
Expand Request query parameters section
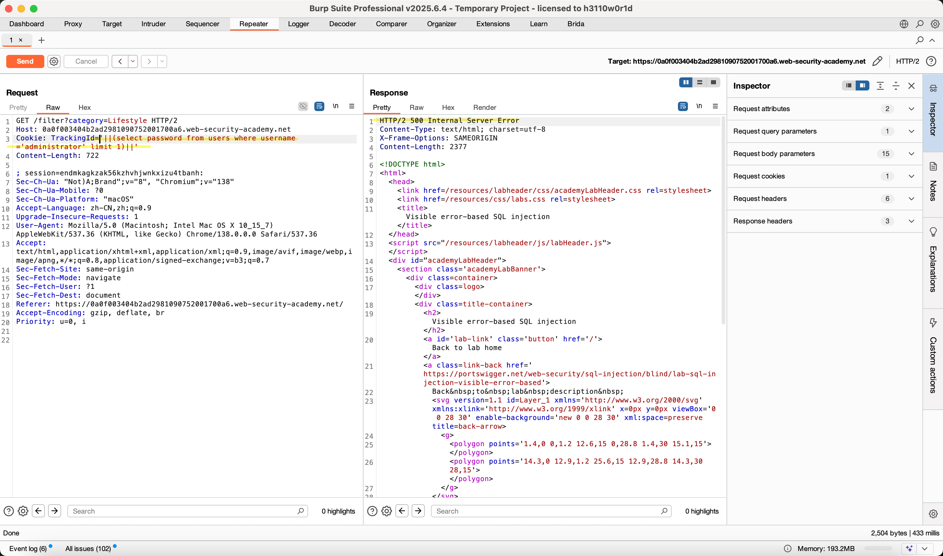[824, 131]
